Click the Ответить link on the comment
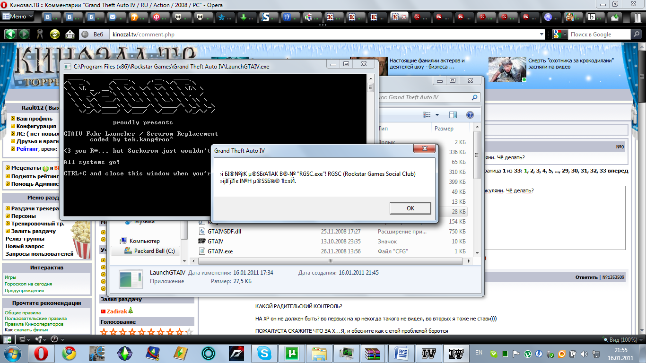This screenshot has height=363, width=646. [x=586, y=277]
